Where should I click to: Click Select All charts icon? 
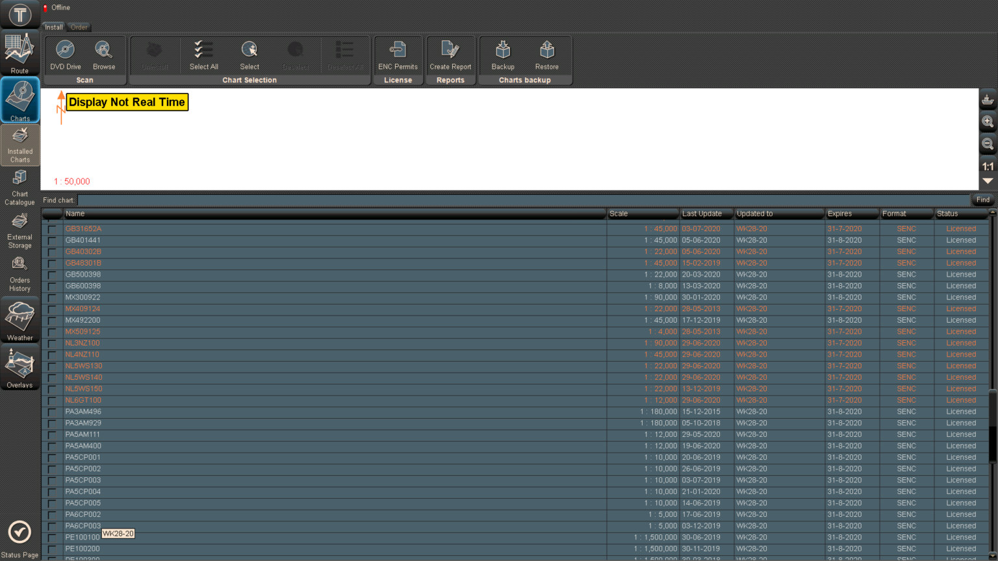coord(203,51)
